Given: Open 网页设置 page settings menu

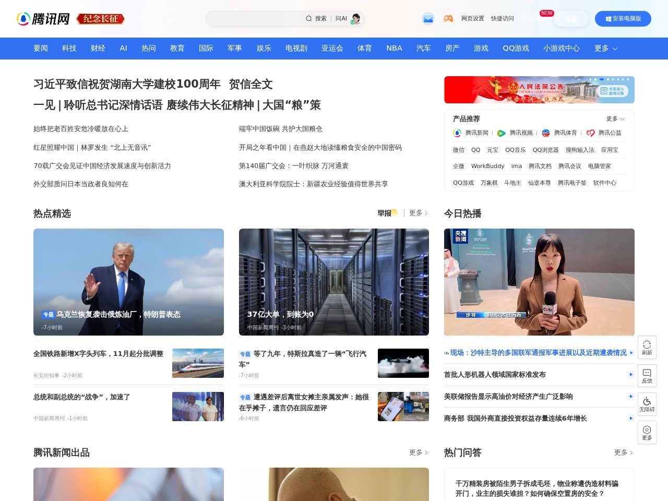Looking at the screenshot, I should point(473,19).
